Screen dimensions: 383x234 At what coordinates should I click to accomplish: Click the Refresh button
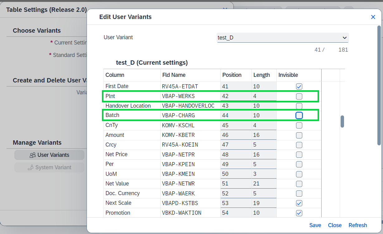[x=358, y=225]
